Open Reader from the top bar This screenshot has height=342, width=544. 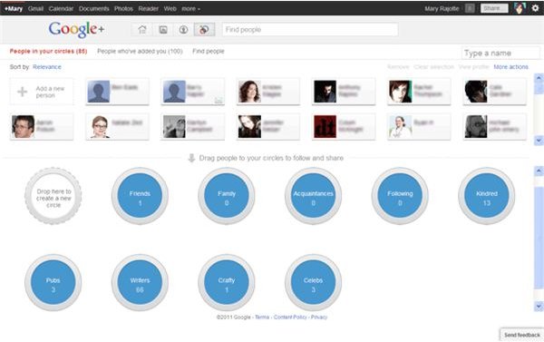point(148,9)
